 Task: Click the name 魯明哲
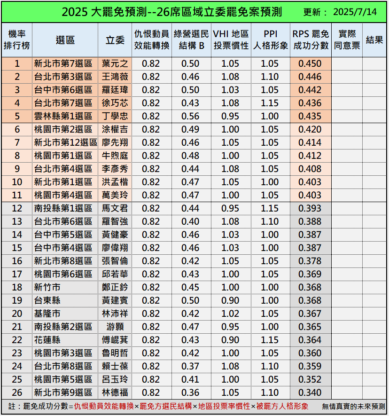tap(115, 353)
